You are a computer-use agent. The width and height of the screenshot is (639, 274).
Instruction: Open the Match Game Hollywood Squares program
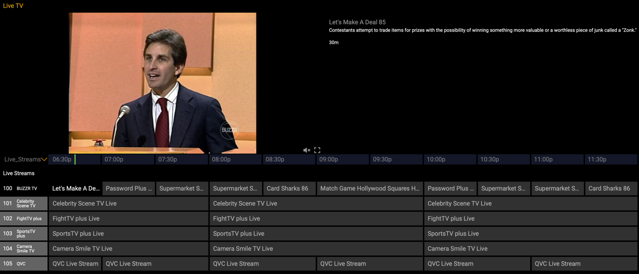point(370,188)
